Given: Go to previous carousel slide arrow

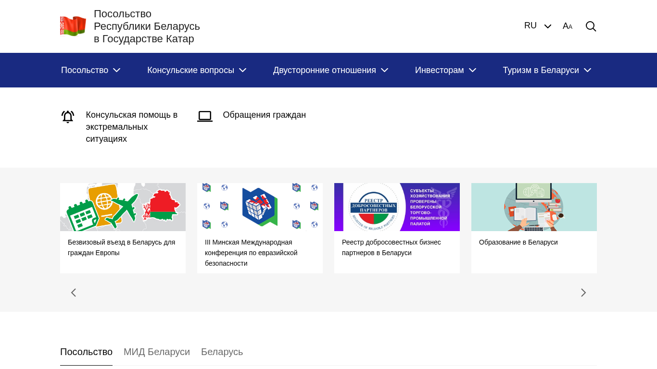Looking at the screenshot, I should 74,293.
